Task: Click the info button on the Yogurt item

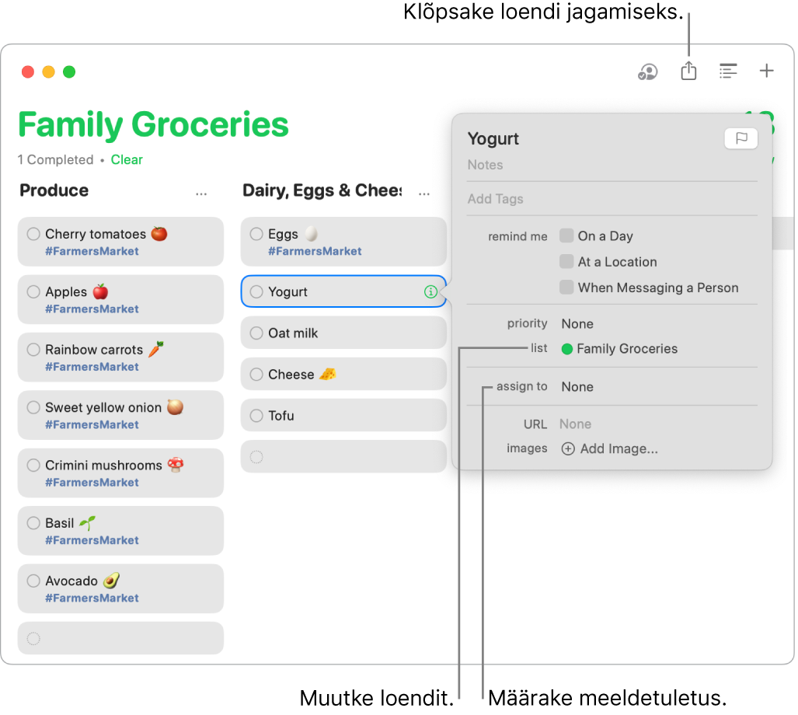Action: point(430,291)
